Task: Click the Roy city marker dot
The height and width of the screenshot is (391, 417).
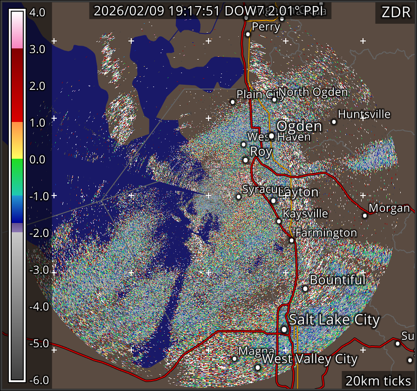Action: (x=246, y=160)
